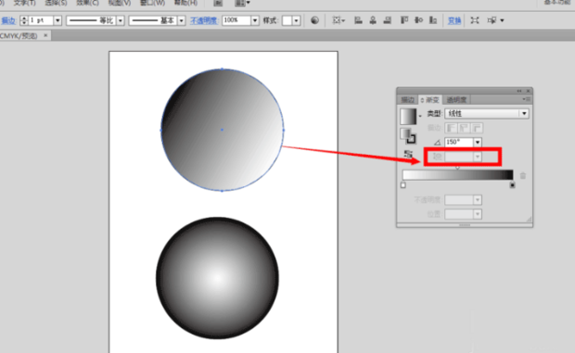This screenshot has height=353, width=575.
Task: Click the Recolor Artwork wheel icon
Action: coord(314,20)
